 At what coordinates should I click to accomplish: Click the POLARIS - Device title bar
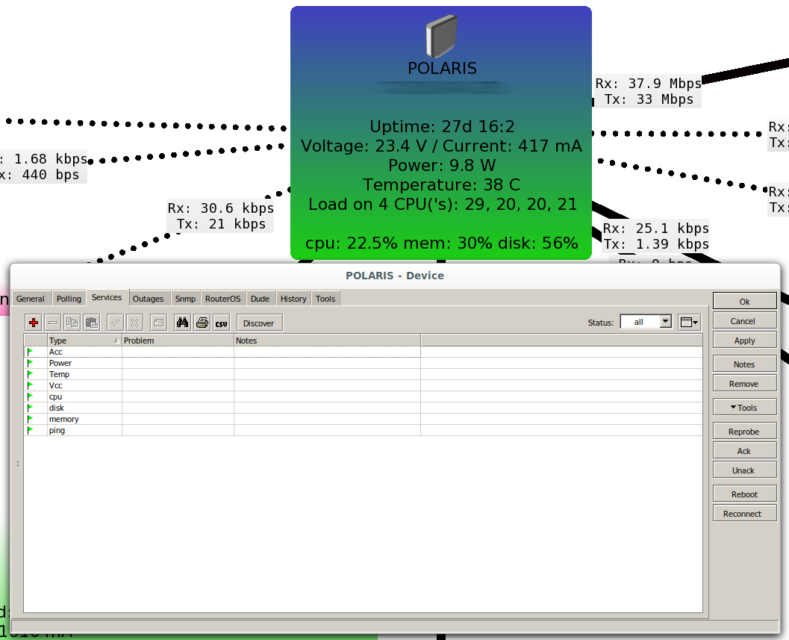coord(395,276)
